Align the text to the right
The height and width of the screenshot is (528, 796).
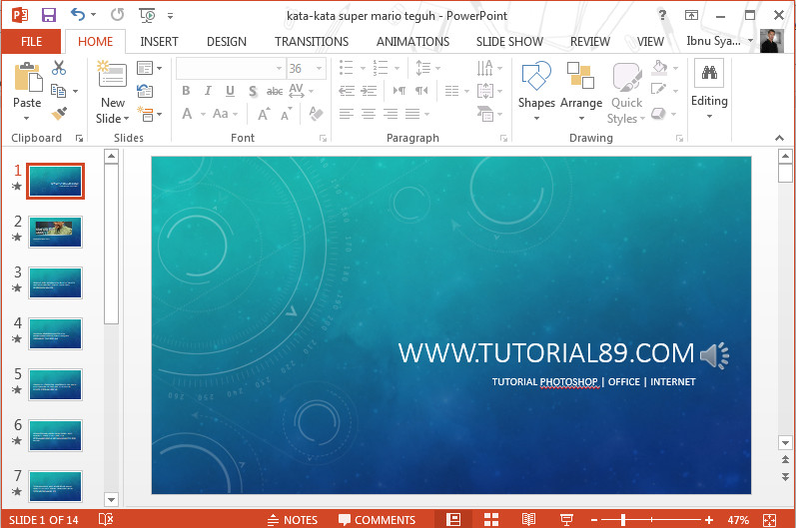click(x=391, y=114)
